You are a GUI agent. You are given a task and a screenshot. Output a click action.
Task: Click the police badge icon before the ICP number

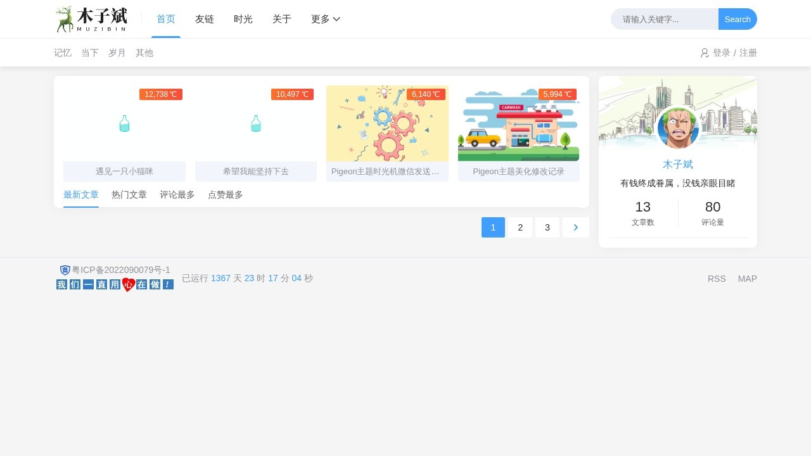[65, 270]
